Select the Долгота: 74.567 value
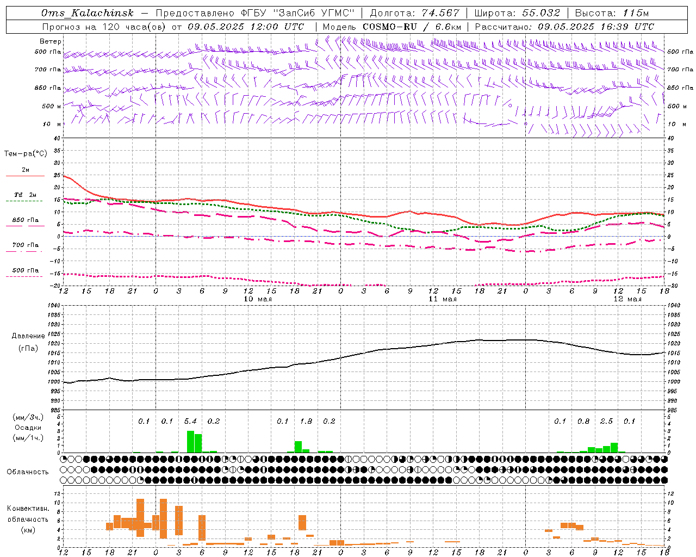Image resolution: width=696 pixels, height=557 pixels. [x=415, y=13]
